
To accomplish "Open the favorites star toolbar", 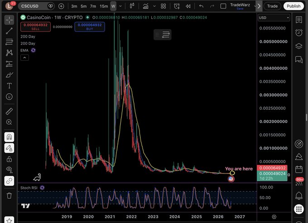I will 9,220.
